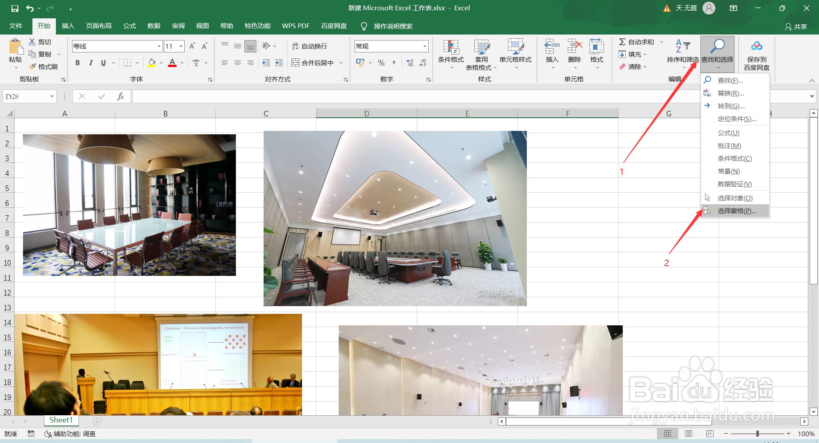Toggle Underline formatting
This screenshot has width=819, height=443.
tap(103, 63)
